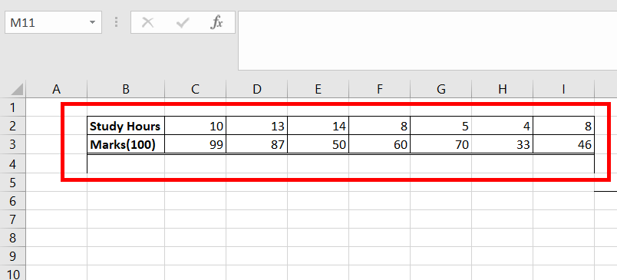Select the cell containing 50

point(318,144)
